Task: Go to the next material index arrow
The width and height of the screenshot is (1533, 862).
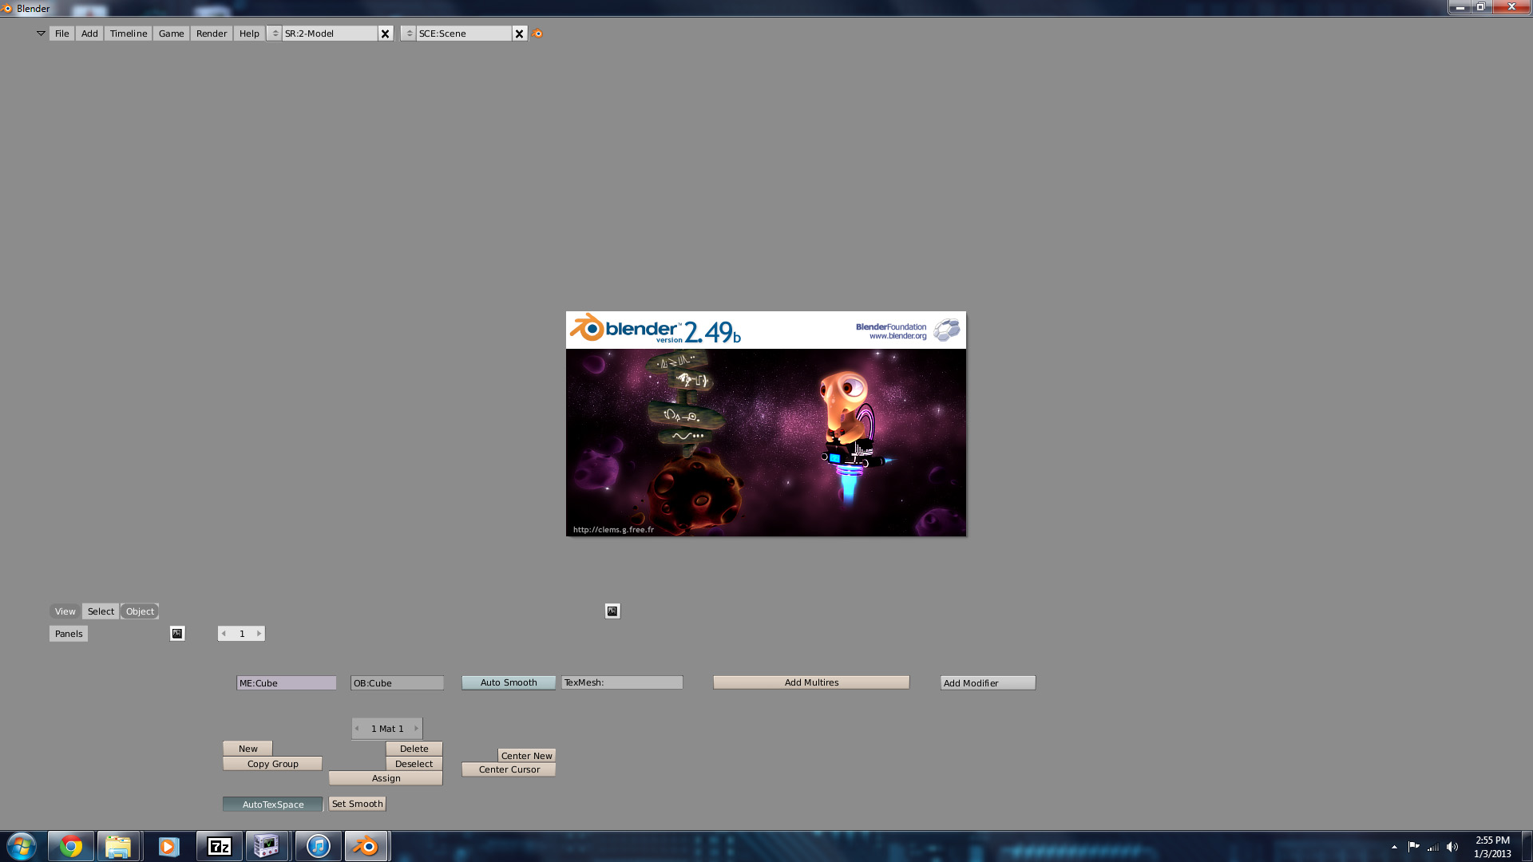Action: coord(416,729)
